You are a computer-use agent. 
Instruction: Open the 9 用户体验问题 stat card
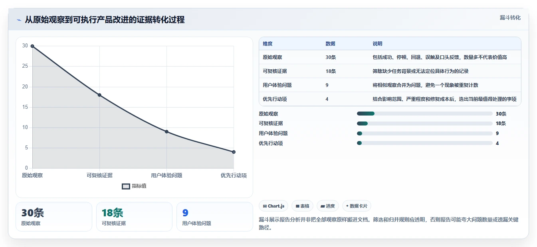[x=215, y=217]
